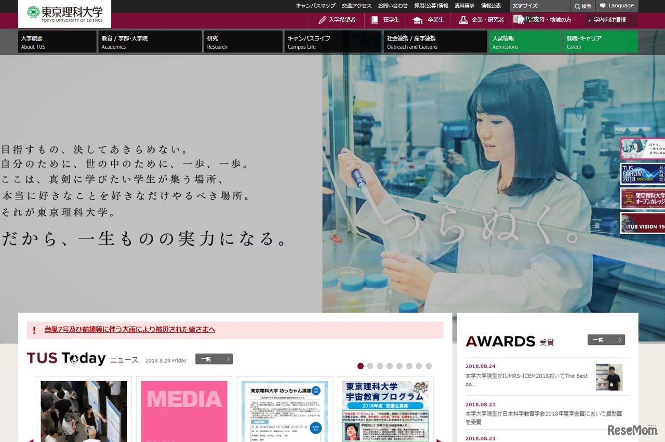This screenshot has width=665, height=442.
Task: Select the first carousel dot indicator
Action: 361,366
